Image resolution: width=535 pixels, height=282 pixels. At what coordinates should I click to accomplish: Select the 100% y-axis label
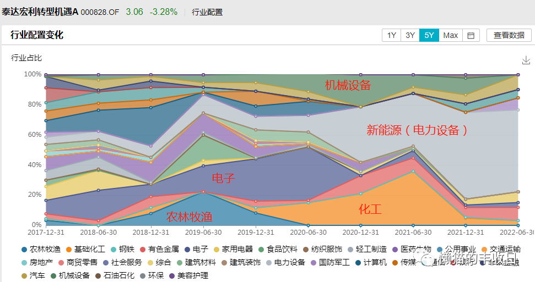33,74
